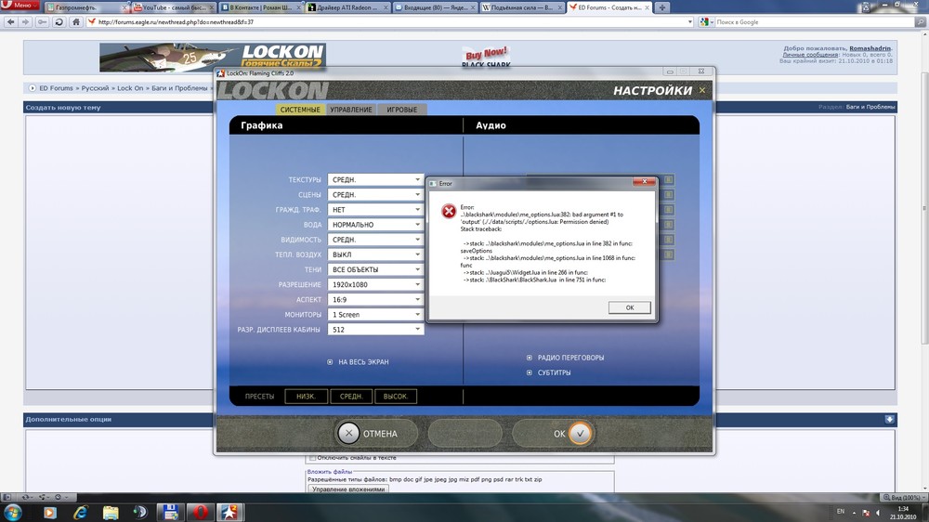
Task: Switch to Opera on the taskbar
Action: tap(201, 512)
